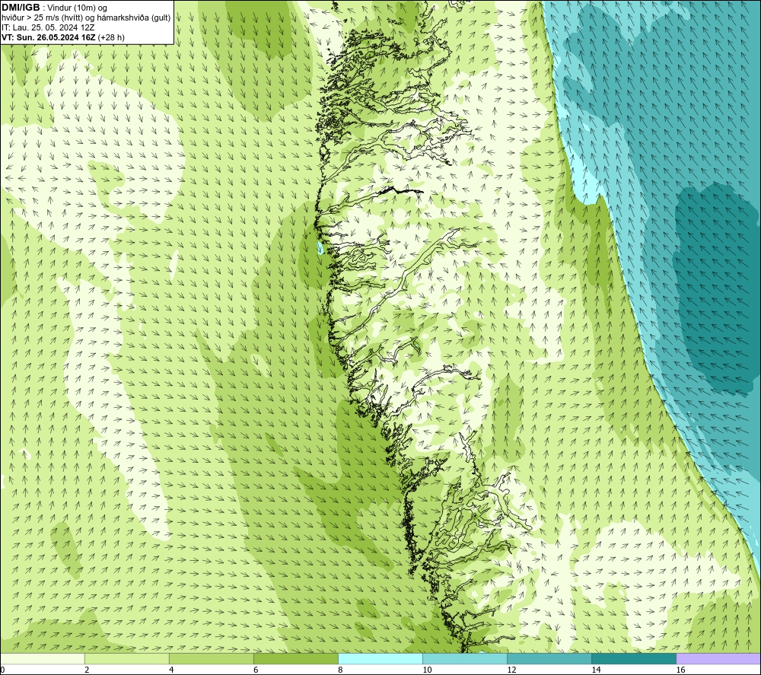This screenshot has height=675, width=761.
Task: Click the 8–10 m/s pale cyan legend swatch
Action: pyautogui.click(x=380, y=659)
